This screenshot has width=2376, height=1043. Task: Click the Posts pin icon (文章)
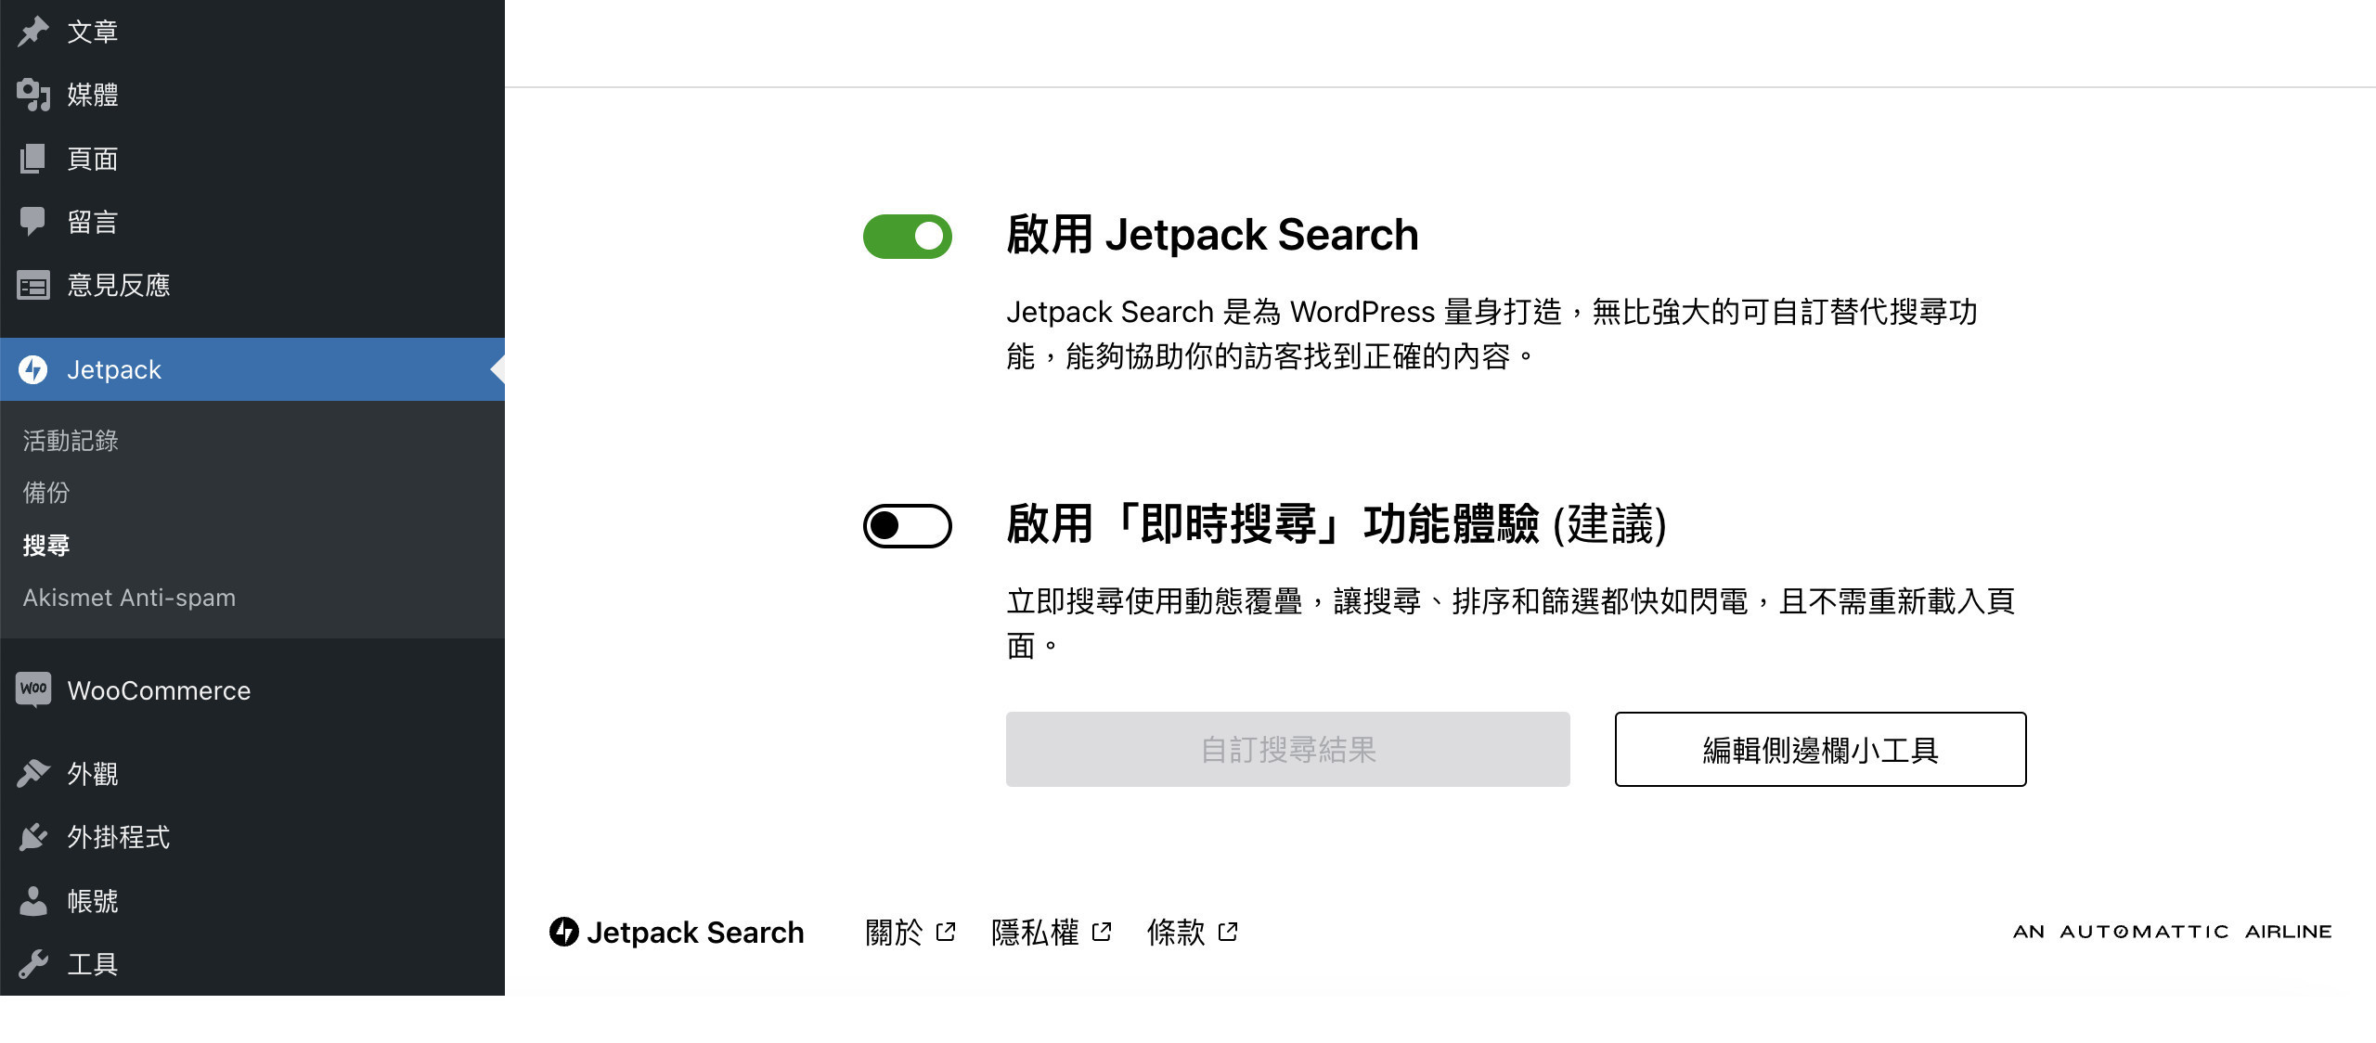[x=33, y=32]
